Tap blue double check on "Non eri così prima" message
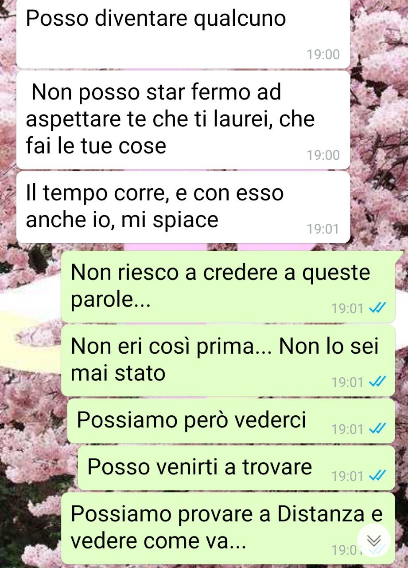 click(377, 381)
